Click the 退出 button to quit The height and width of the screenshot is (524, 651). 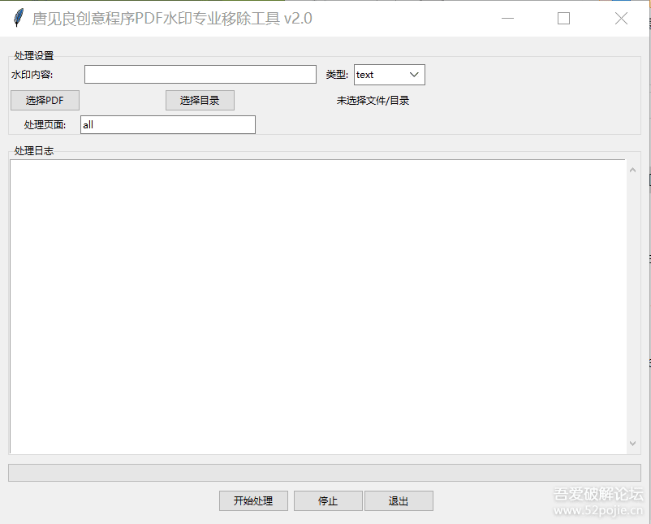pyautogui.click(x=399, y=500)
